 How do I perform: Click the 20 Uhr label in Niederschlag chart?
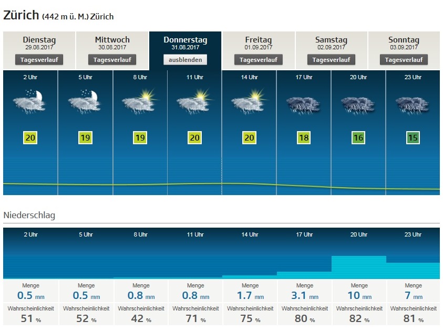(359, 234)
